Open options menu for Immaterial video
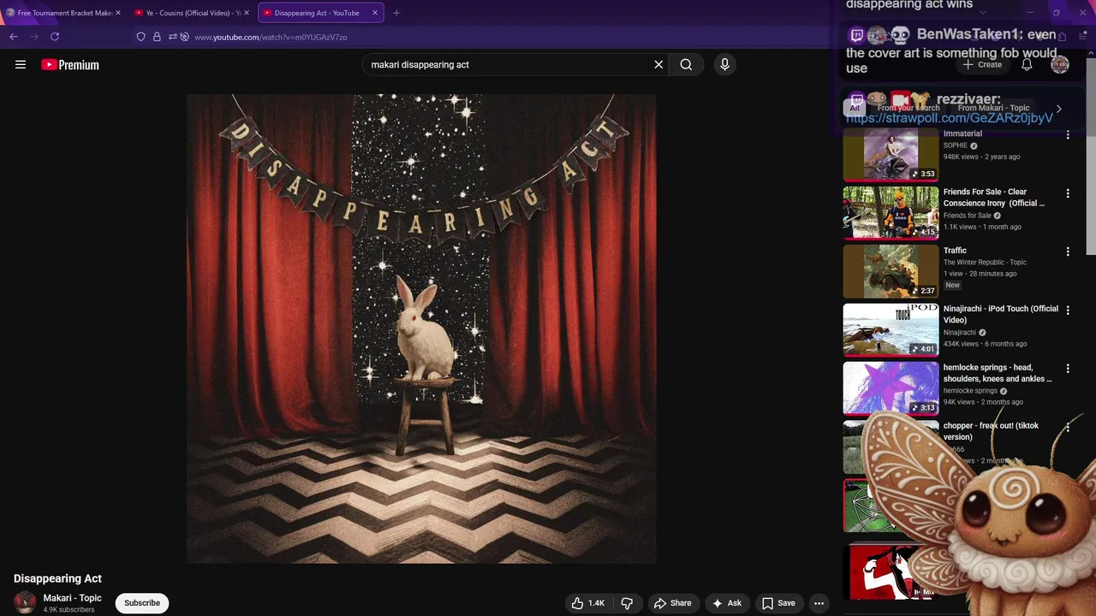 pyautogui.click(x=1068, y=135)
